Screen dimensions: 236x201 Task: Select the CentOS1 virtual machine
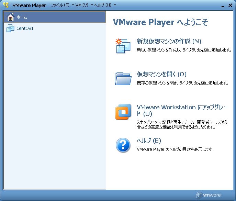pyautogui.click(x=55, y=28)
